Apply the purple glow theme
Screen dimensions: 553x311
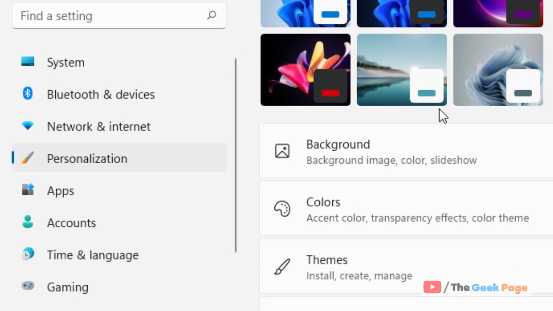[498, 13]
